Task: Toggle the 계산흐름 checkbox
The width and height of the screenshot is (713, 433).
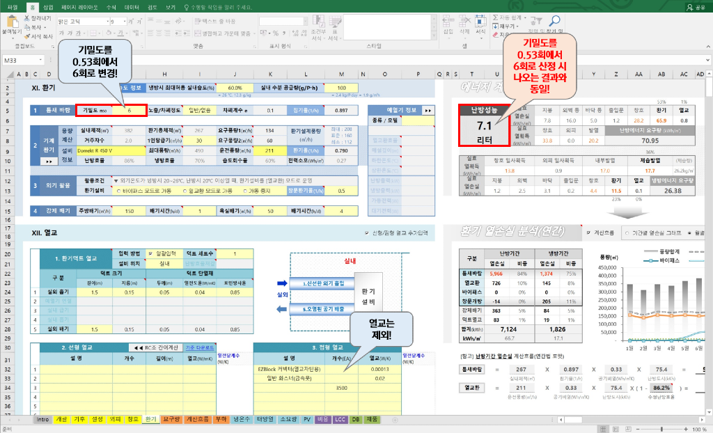Action: pos(589,233)
